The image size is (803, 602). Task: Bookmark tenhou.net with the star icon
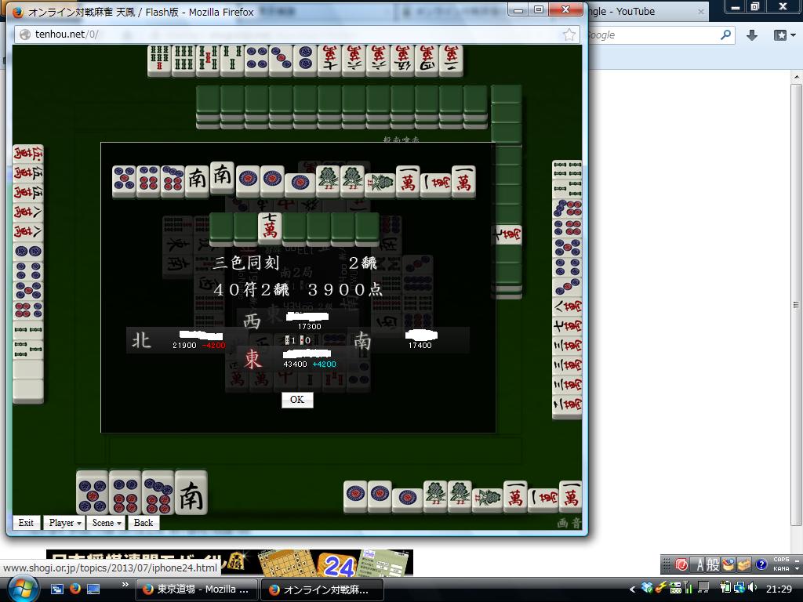569,34
